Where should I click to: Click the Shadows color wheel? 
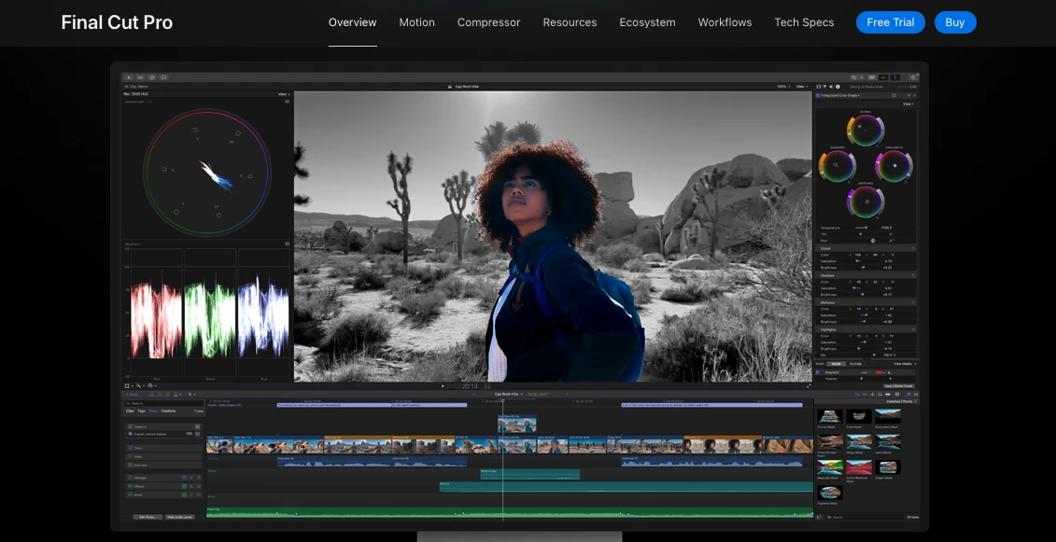click(x=837, y=165)
